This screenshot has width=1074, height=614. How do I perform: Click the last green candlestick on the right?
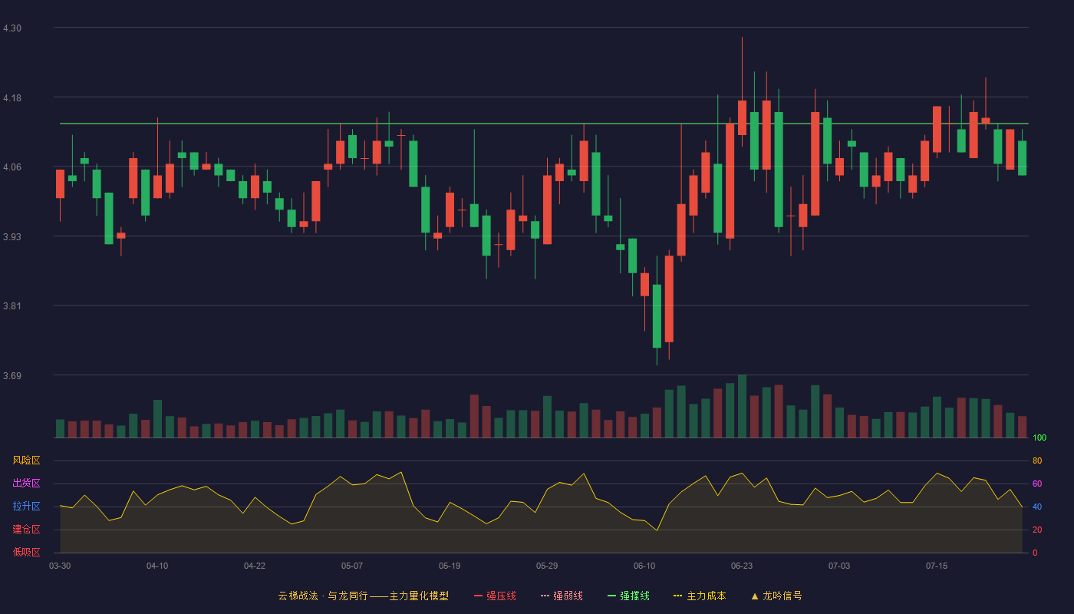[1022, 158]
